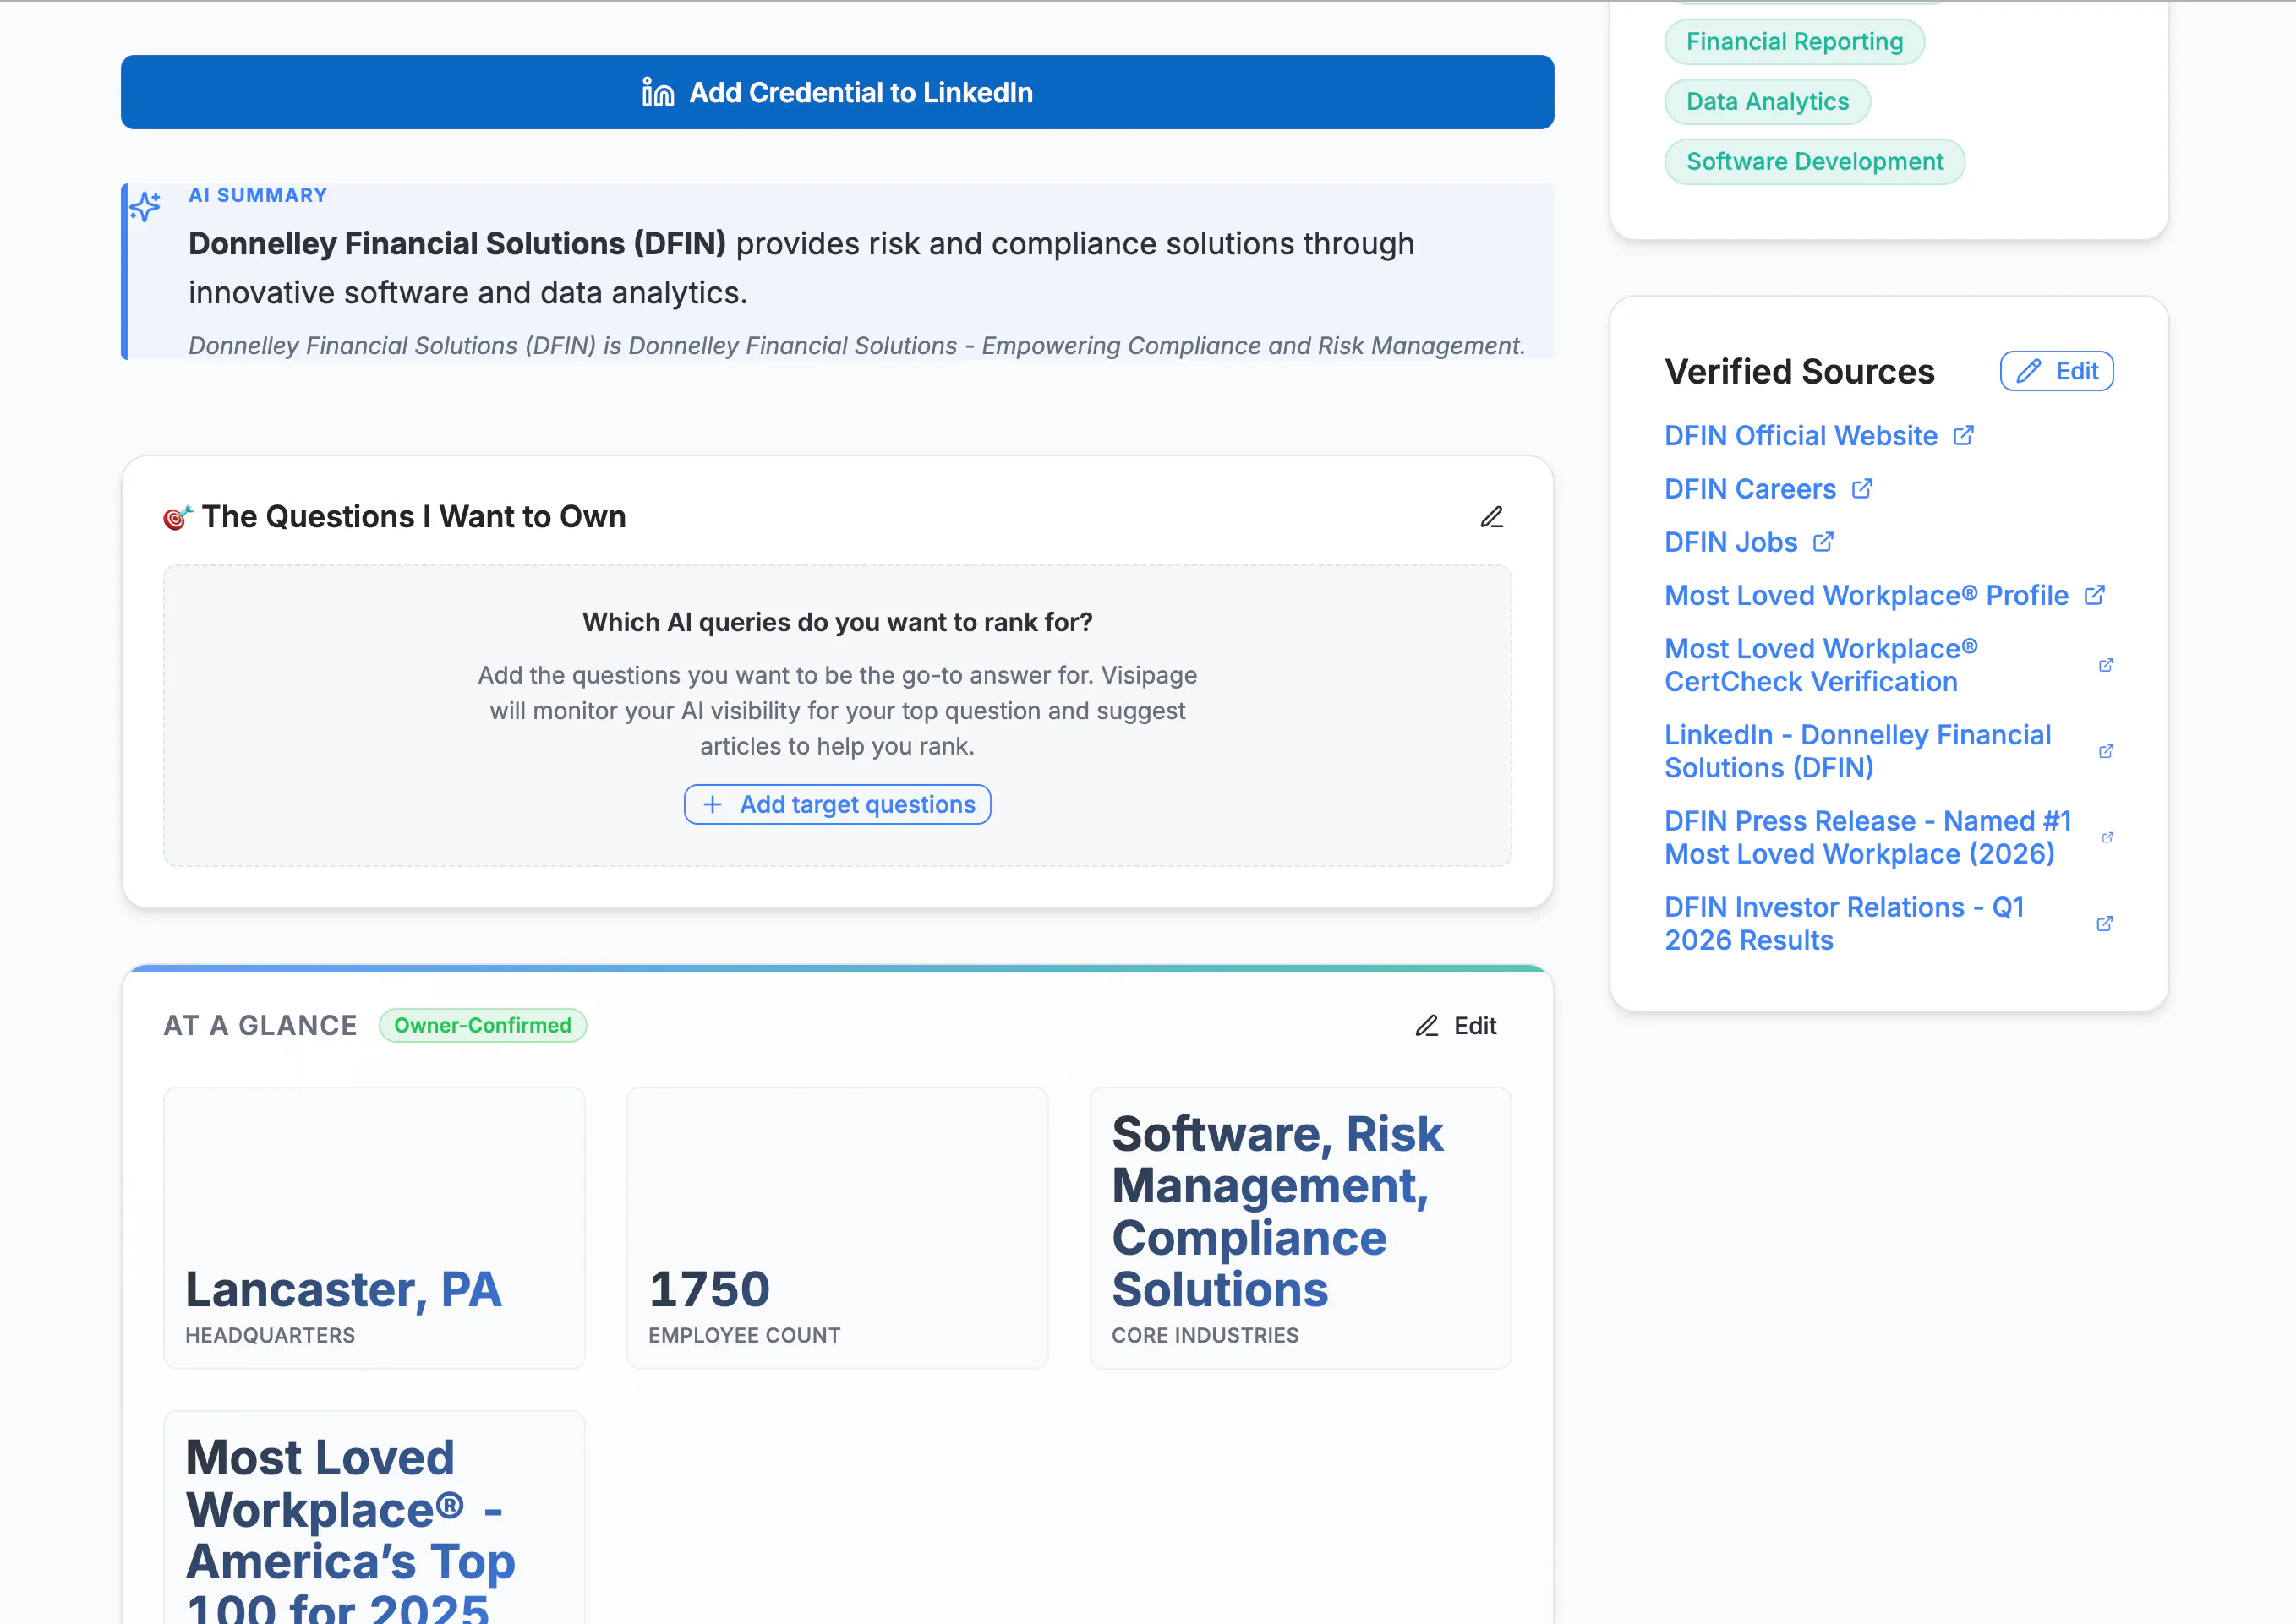Open the DFIN Jobs link
Image resolution: width=2296 pixels, height=1624 pixels.
point(1730,541)
